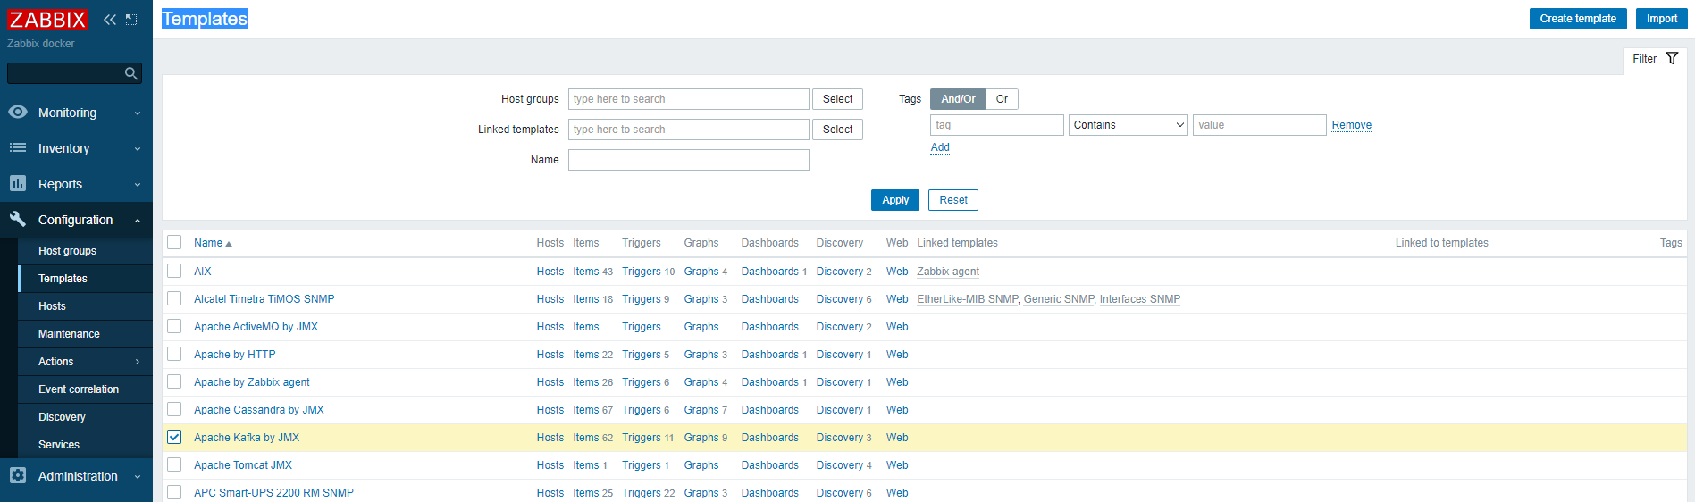
Task: Check Apache by HTTP row
Action: click(x=174, y=354)
